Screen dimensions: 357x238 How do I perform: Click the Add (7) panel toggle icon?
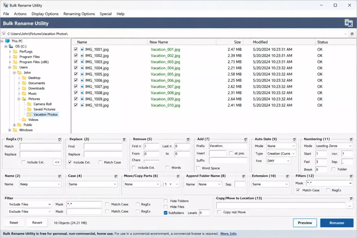point(245,139)
